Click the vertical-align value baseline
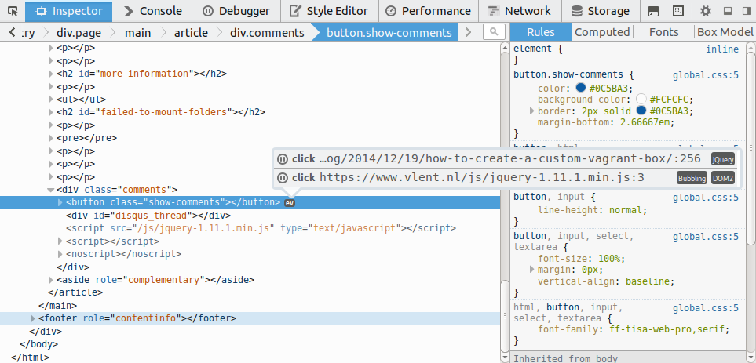756x363 pixels. point(648,281)
